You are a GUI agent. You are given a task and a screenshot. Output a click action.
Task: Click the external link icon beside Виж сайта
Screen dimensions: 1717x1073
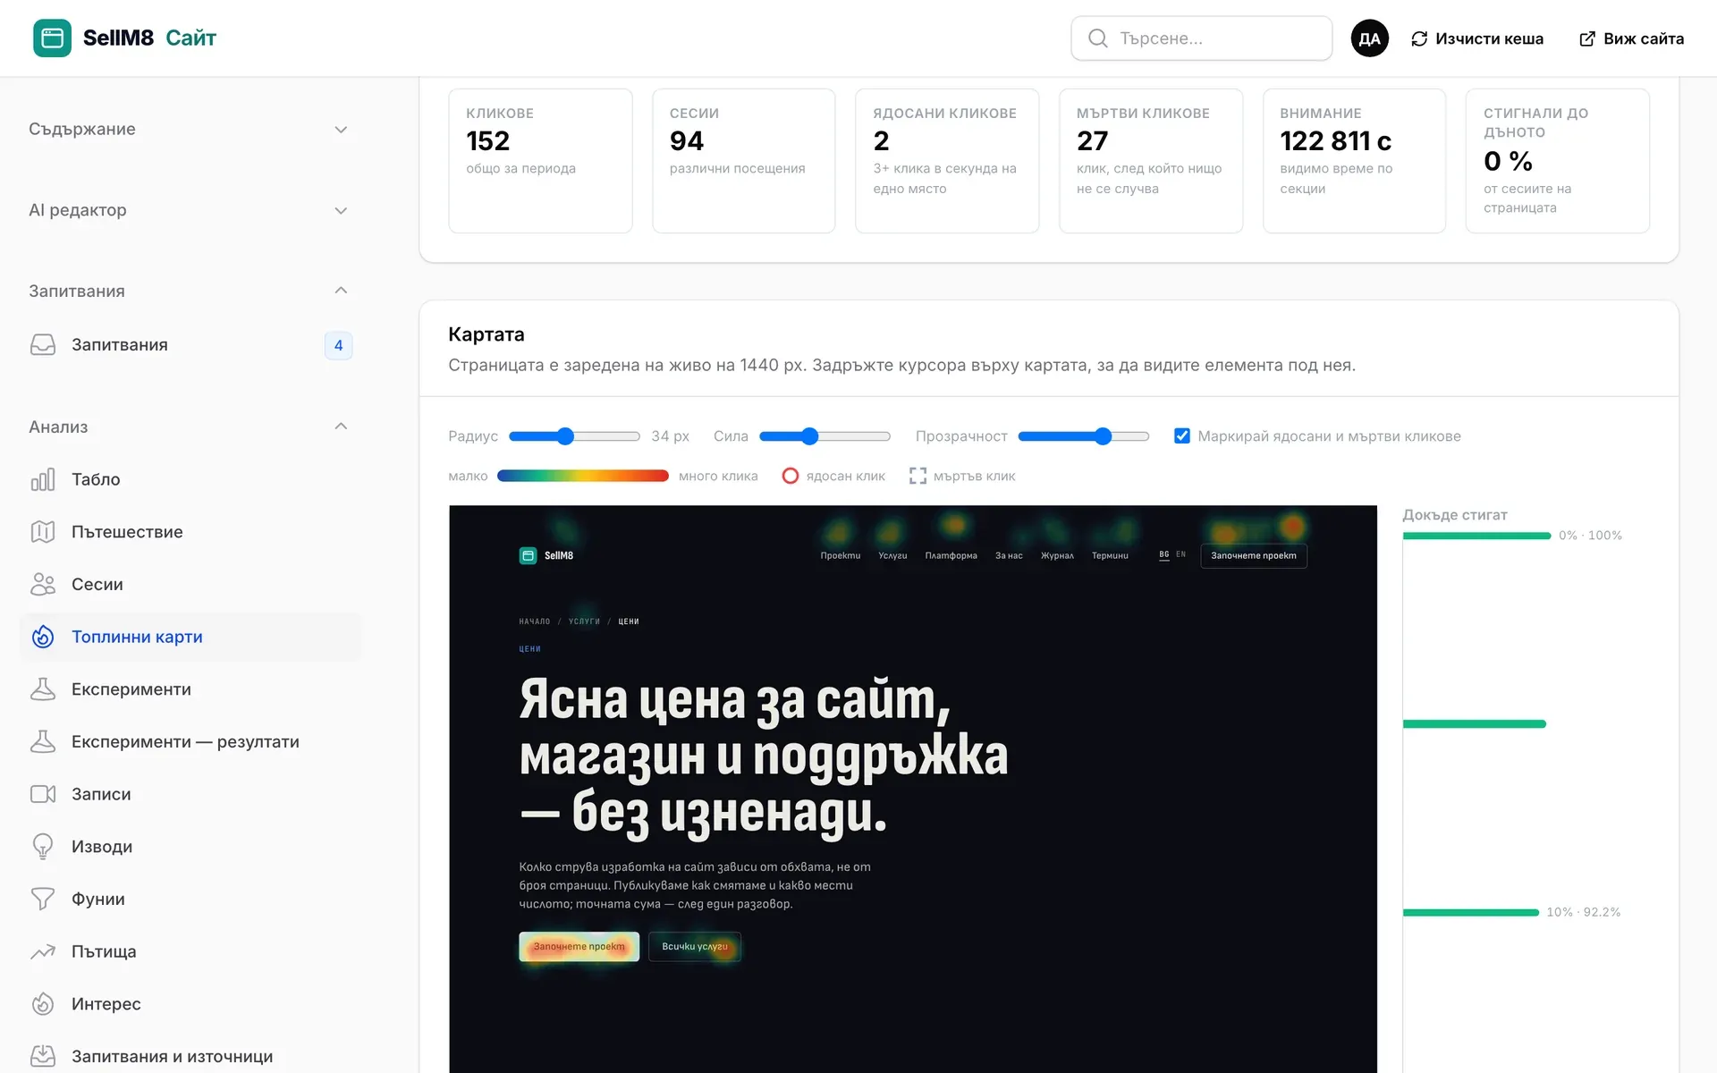1587,38
